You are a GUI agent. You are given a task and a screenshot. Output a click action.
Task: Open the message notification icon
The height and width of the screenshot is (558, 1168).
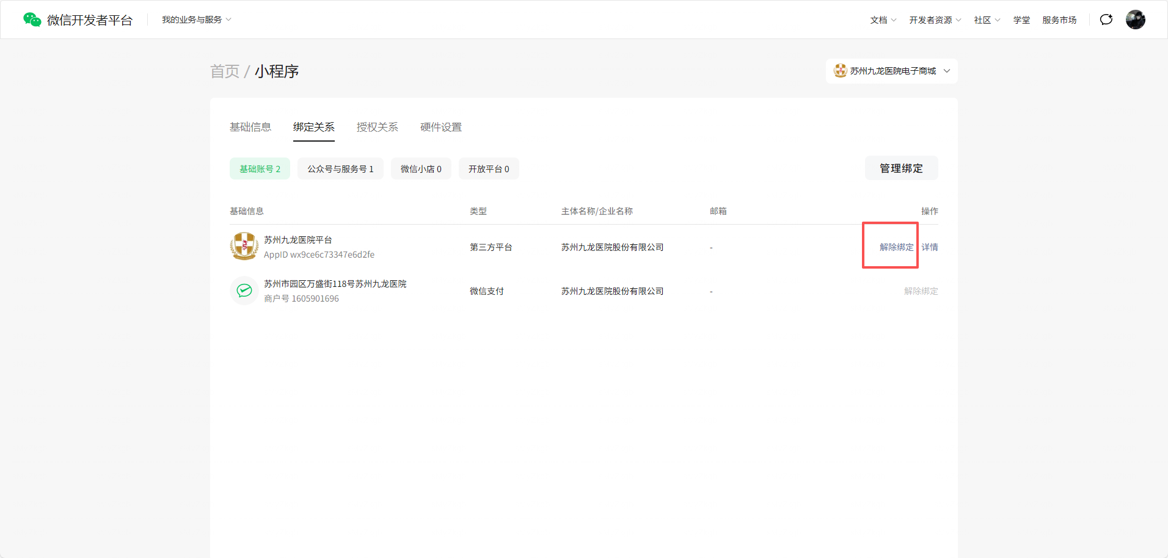click(x=1106, y=20)
